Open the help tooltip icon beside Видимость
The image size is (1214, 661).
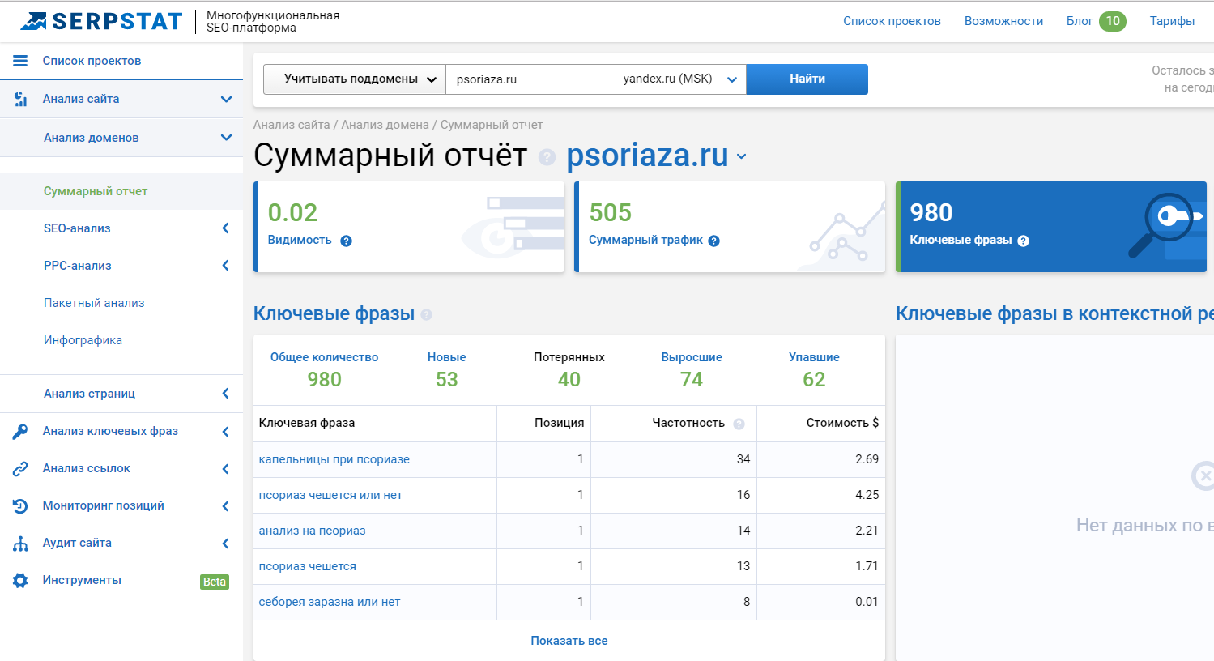click(x=346, y=241)
